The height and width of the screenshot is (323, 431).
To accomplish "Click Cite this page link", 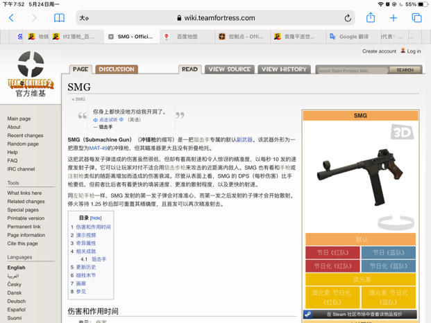I will point(22,243).
